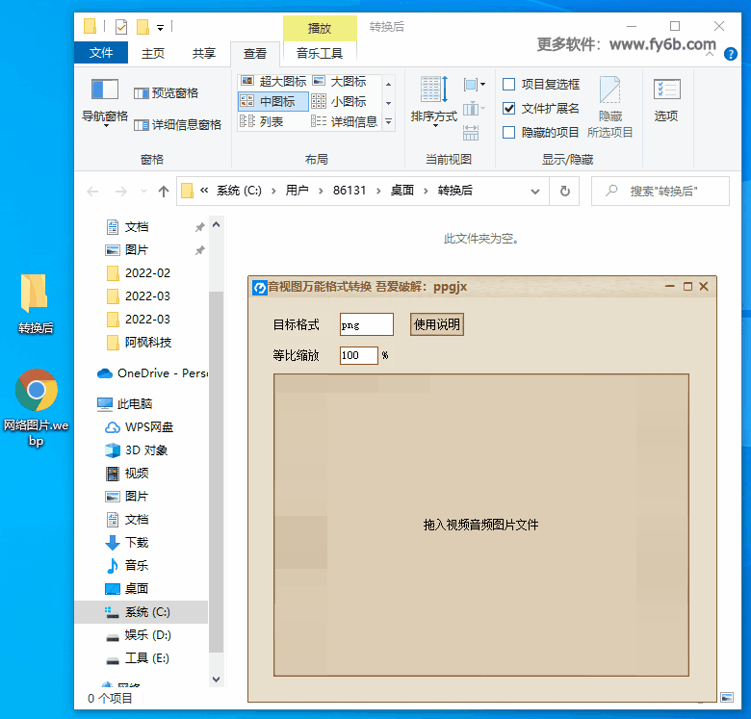Screen dimensions: 751x719
Task: Click the navigation pane icon
Action: [104, 90]
